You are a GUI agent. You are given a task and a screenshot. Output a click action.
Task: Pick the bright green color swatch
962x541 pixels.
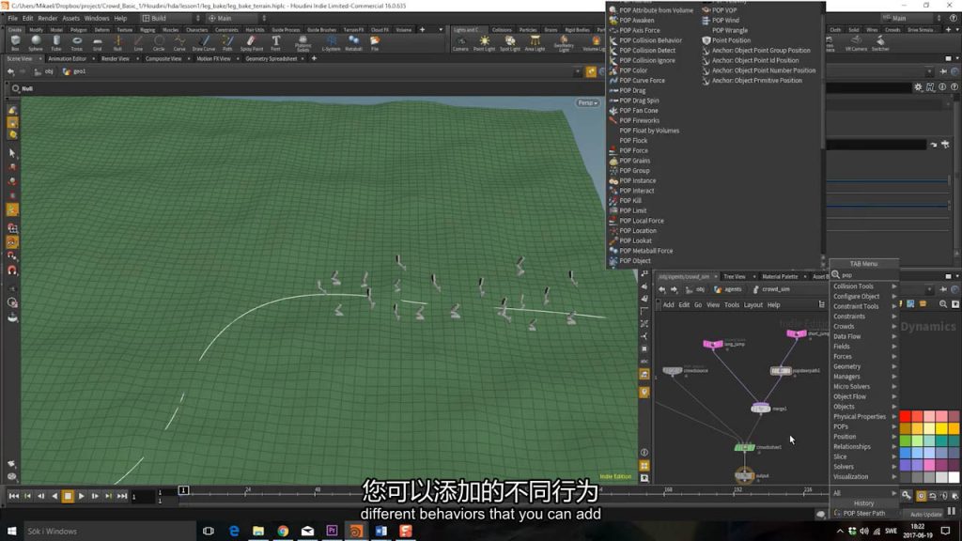pos(905,441)
